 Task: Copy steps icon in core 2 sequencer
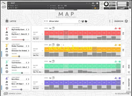(x=53, y=45)
